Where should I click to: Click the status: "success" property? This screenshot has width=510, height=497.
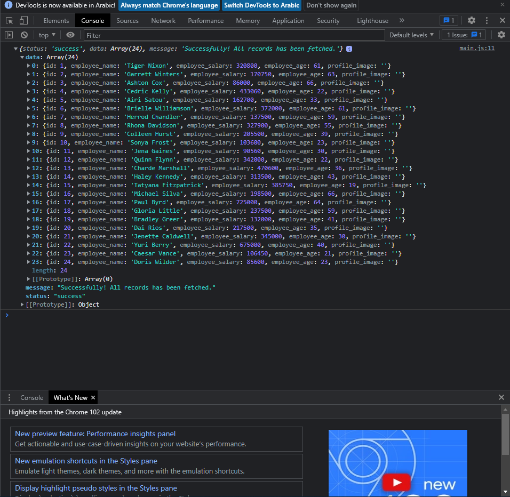(55, 296)
